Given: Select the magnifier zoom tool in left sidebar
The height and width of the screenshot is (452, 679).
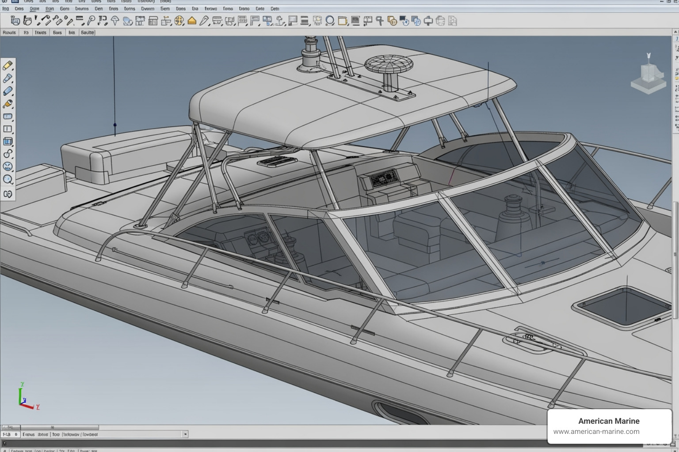Looking at the screenshot, I should click(x=8, y=178).
